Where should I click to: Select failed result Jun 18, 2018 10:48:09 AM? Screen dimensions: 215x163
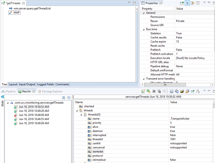click(x=32, y=115)
